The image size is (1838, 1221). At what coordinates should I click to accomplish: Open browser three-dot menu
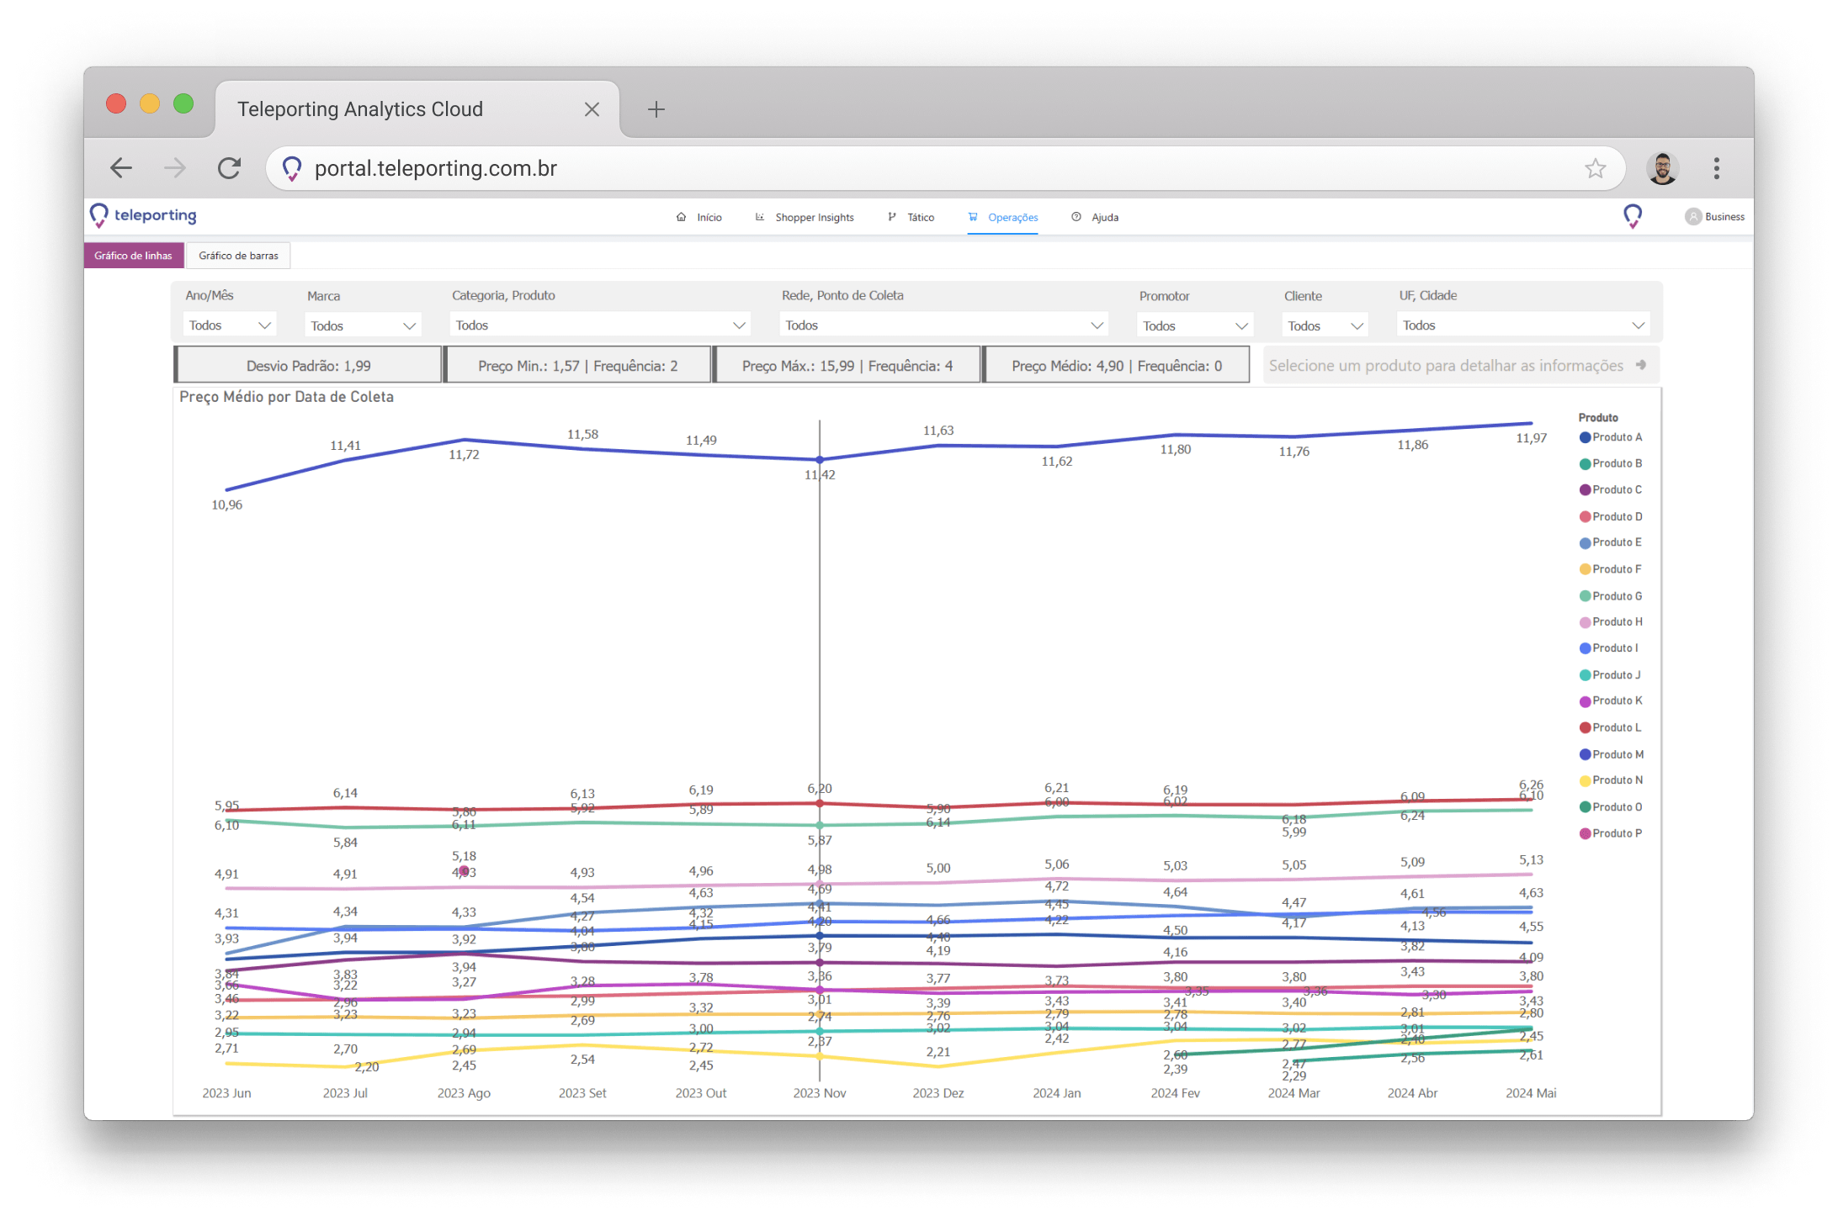pos(1716,168)
